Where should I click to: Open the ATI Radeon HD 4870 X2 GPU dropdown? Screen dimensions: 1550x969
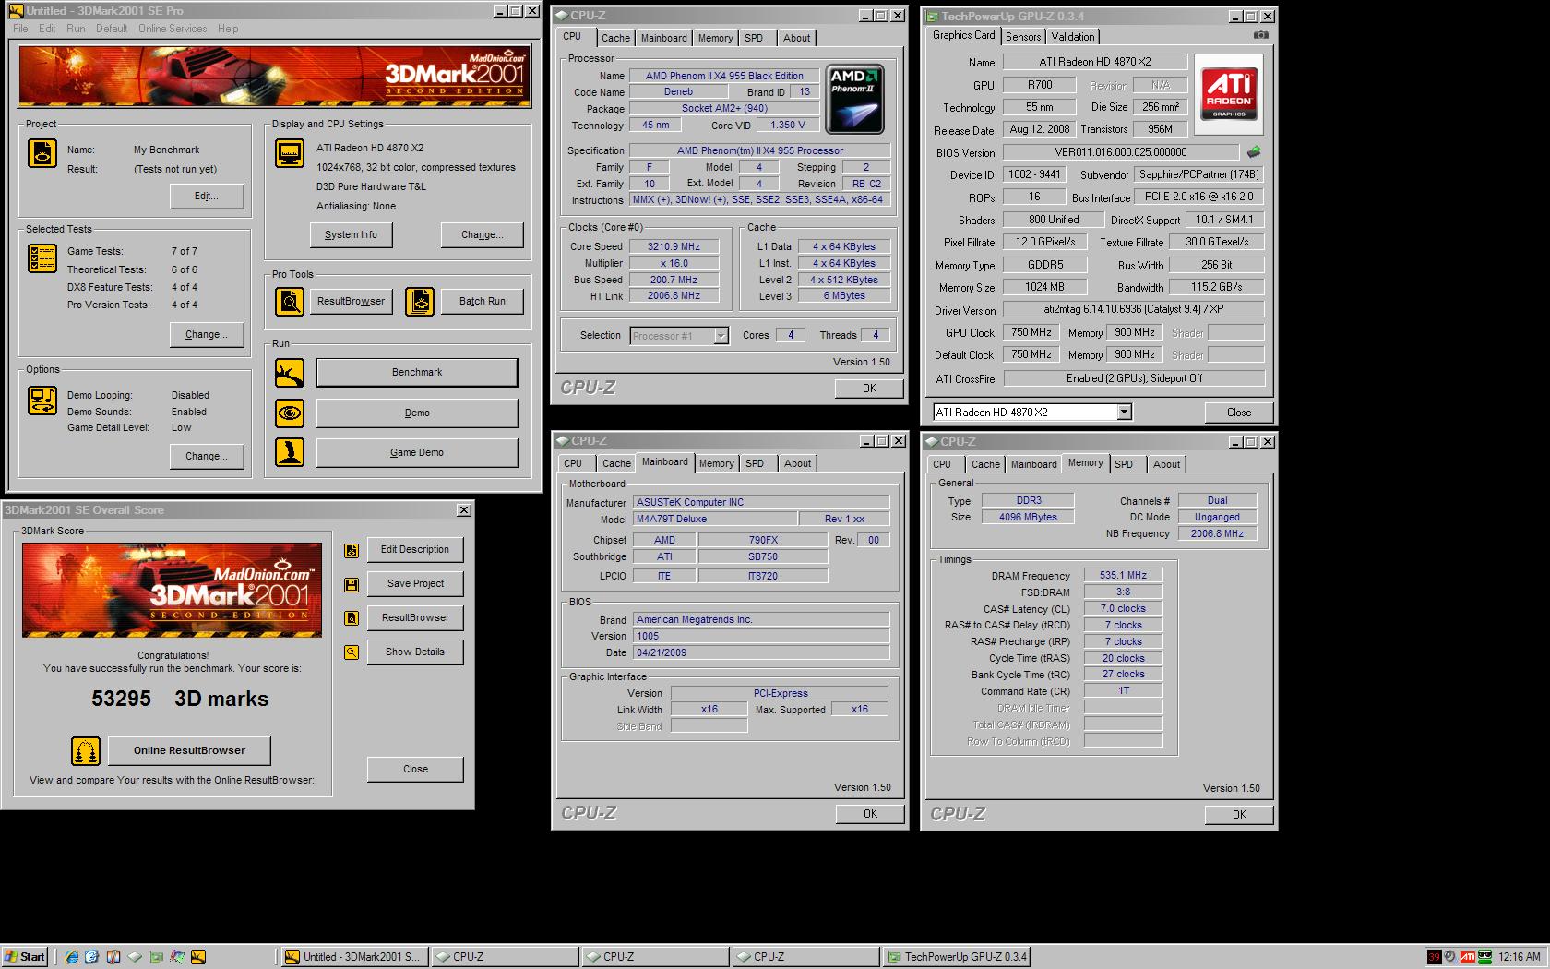point(1124,413)
